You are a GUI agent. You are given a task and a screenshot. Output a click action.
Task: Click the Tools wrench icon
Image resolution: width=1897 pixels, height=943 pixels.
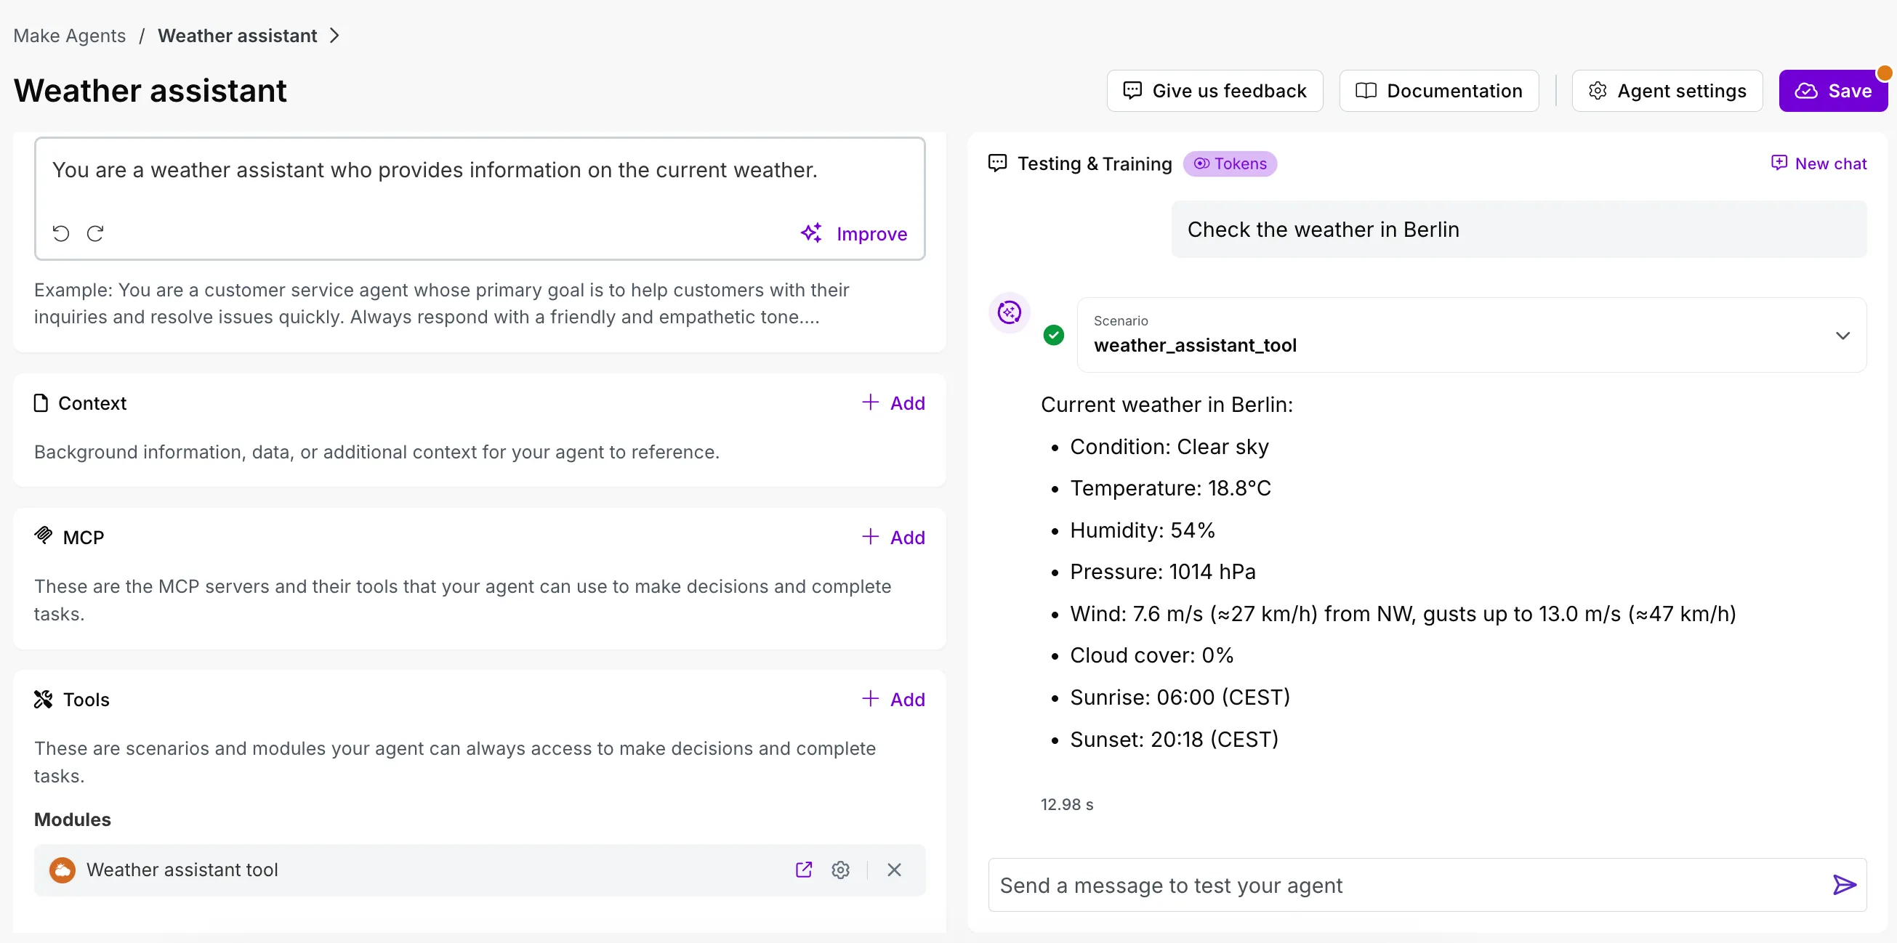44,700
